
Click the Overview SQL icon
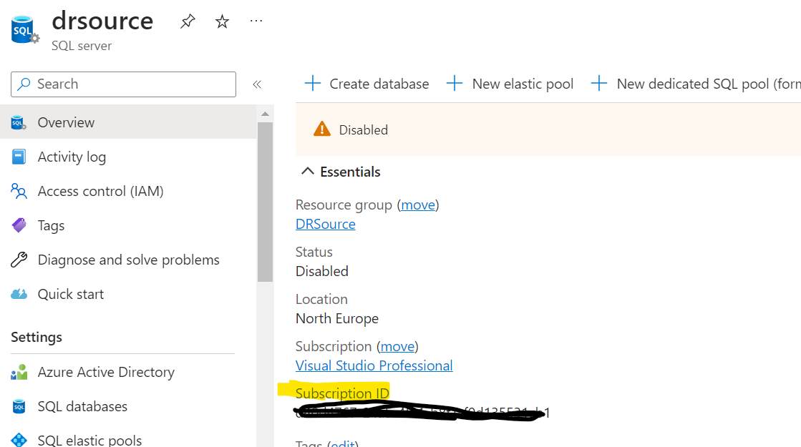tap(19, 122)
